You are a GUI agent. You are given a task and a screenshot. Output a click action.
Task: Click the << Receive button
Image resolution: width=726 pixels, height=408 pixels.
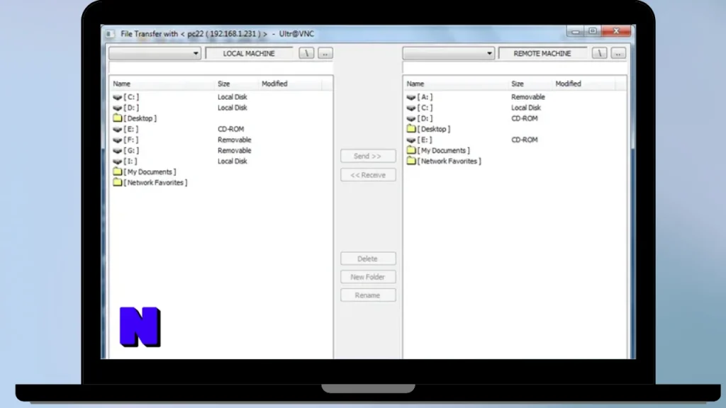(x=368, y=175)
